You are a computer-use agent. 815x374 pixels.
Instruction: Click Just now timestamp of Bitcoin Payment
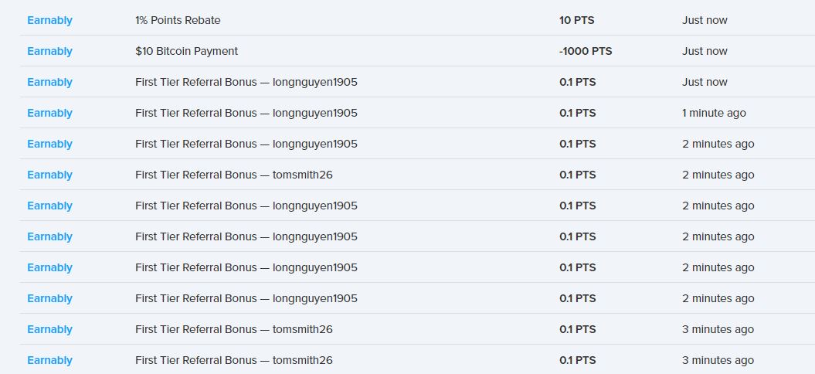pyautogui.click(x=705, y=51)
